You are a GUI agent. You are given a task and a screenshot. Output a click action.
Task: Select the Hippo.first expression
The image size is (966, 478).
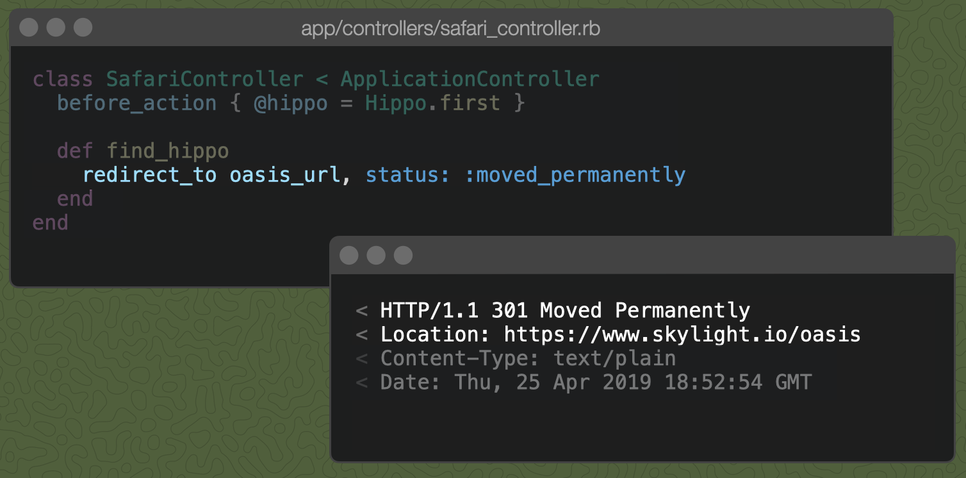tap(432, 103)
